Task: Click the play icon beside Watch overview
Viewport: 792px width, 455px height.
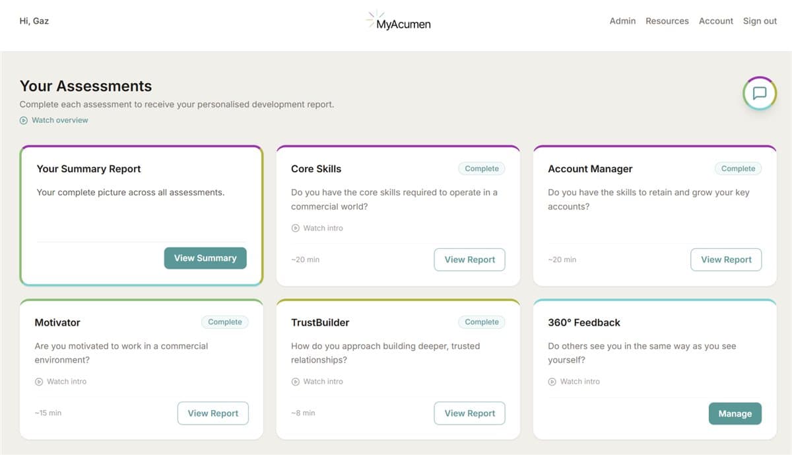Action: [x=24, y=120]
